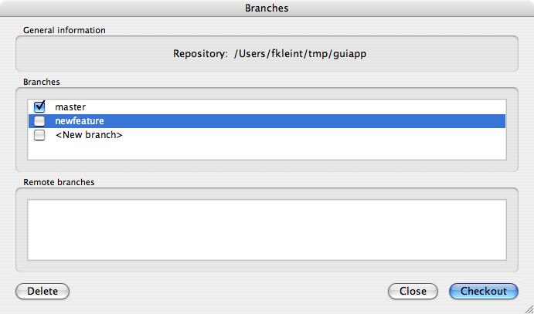Click the General information group heading
Image resolution: width=534 pixels, height=314 pixels.
(x=64, y=30)
